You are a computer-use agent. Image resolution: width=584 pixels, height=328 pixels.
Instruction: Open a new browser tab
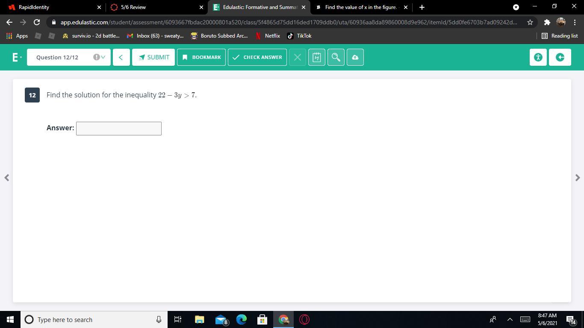pyautogui.click(x=422, y=7)
